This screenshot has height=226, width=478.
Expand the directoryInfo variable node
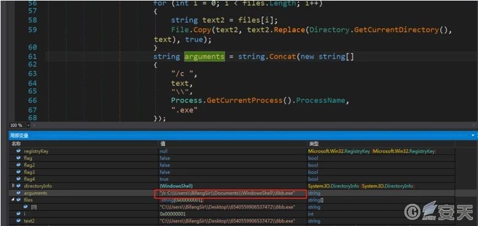tap(13, 186)
